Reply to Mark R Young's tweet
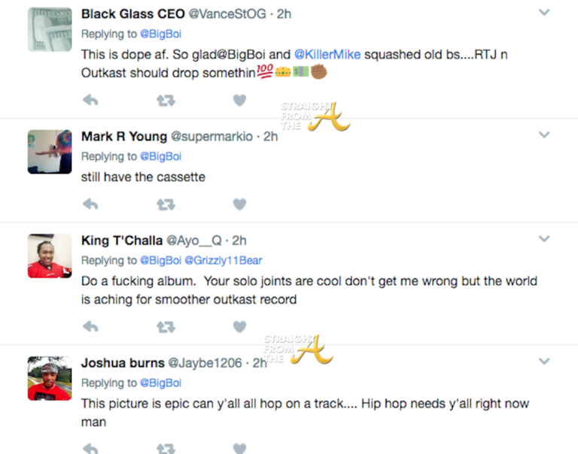The height and width of the screenshot is (454, 578). click(90, 204)
